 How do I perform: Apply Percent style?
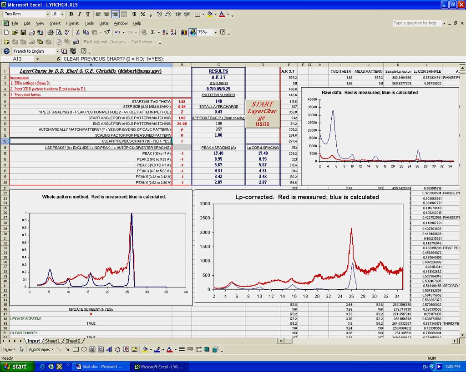tap(142, 14)
